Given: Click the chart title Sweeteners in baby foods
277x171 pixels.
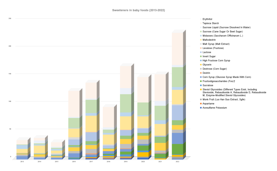Looking at the screenshot, I should pos(138,10).
